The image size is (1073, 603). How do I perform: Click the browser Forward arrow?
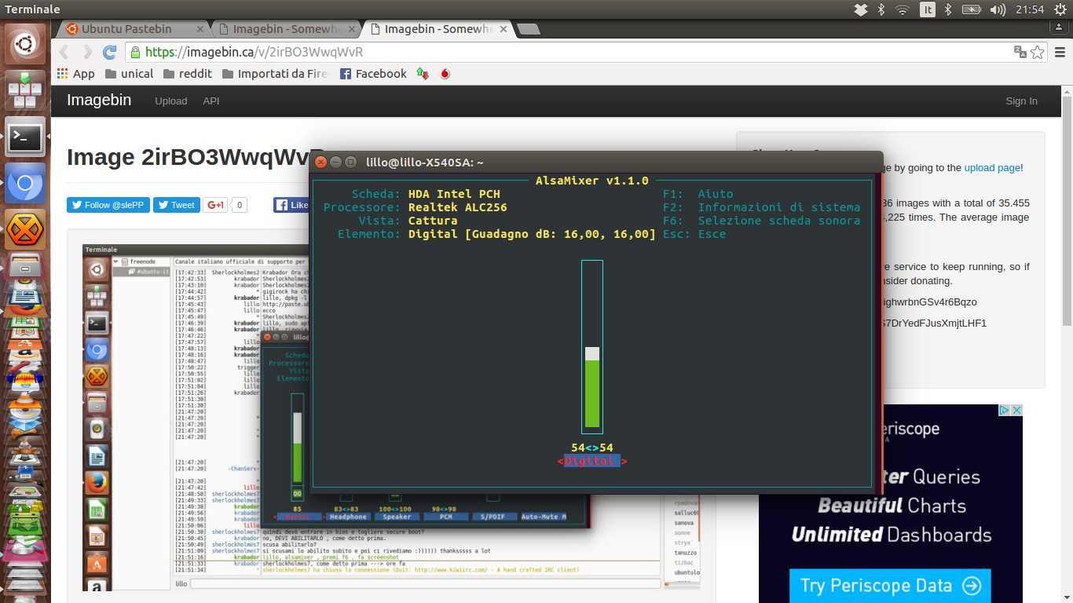click(87, 53)
